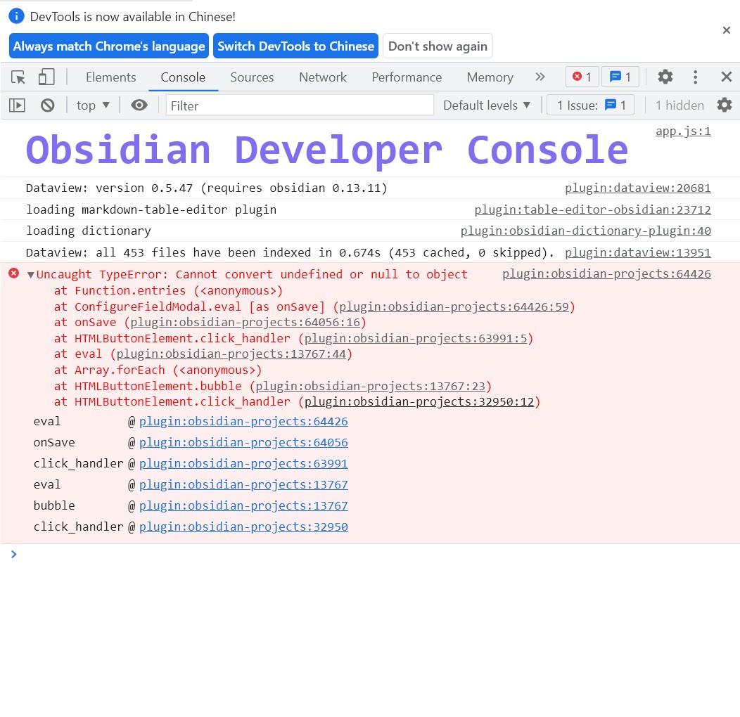Open the customize DevTools three-dot menu

[696, 77]
